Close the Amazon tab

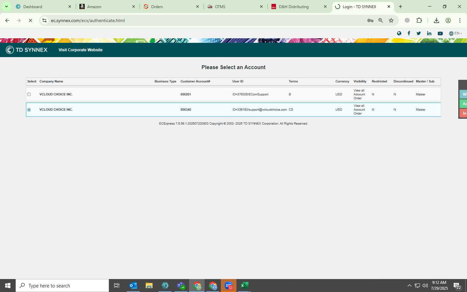coord(133,6)
